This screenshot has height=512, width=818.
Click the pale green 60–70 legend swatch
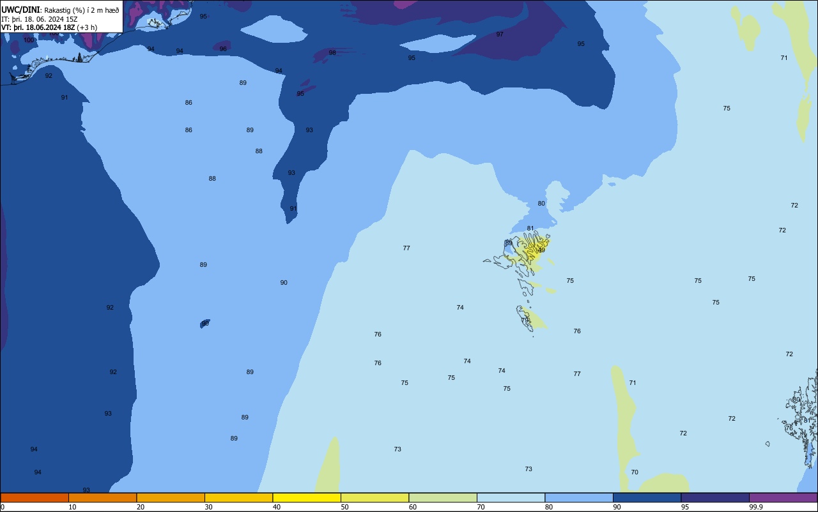[443, 497]
